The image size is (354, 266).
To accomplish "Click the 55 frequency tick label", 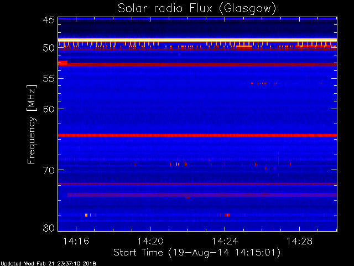I will pyautogui.click(x=49, y=79).
